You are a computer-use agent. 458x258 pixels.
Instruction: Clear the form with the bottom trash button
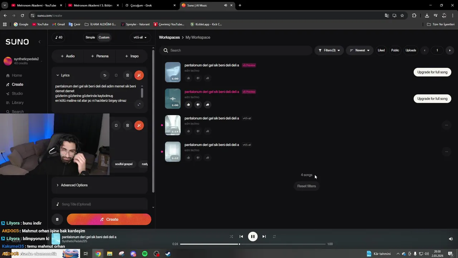pyautogui.click(x=57, y=219)
